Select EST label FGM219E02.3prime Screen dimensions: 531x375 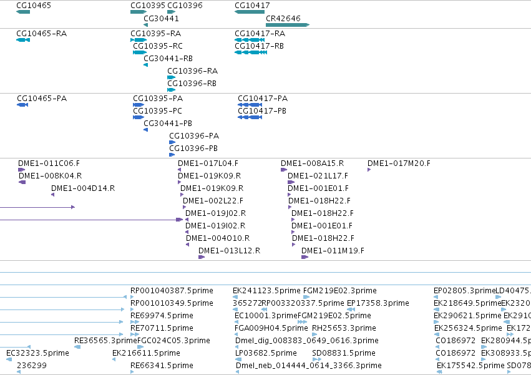pos(339,291)
